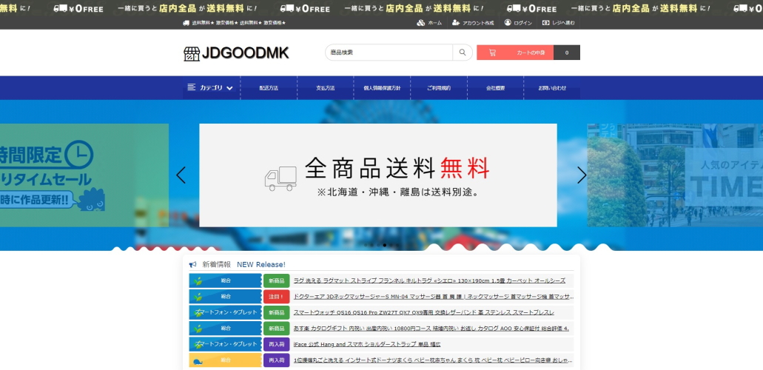Click the red 注目! tag badge
The image size is (763, 370).
[276, 297]
